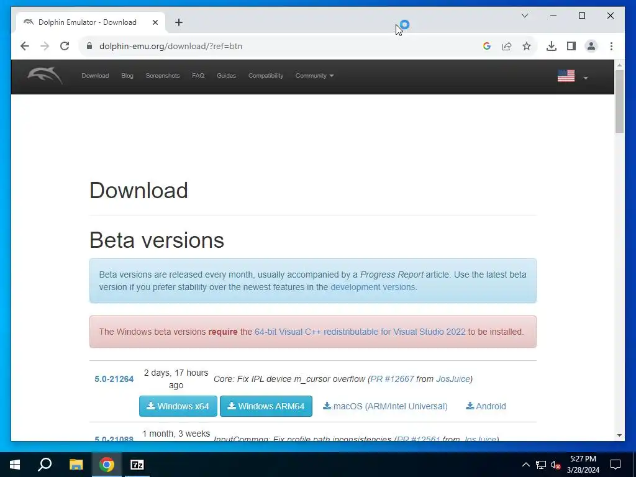Click the browser forward arrow
636x477 pixels.
tap(45, 46)
